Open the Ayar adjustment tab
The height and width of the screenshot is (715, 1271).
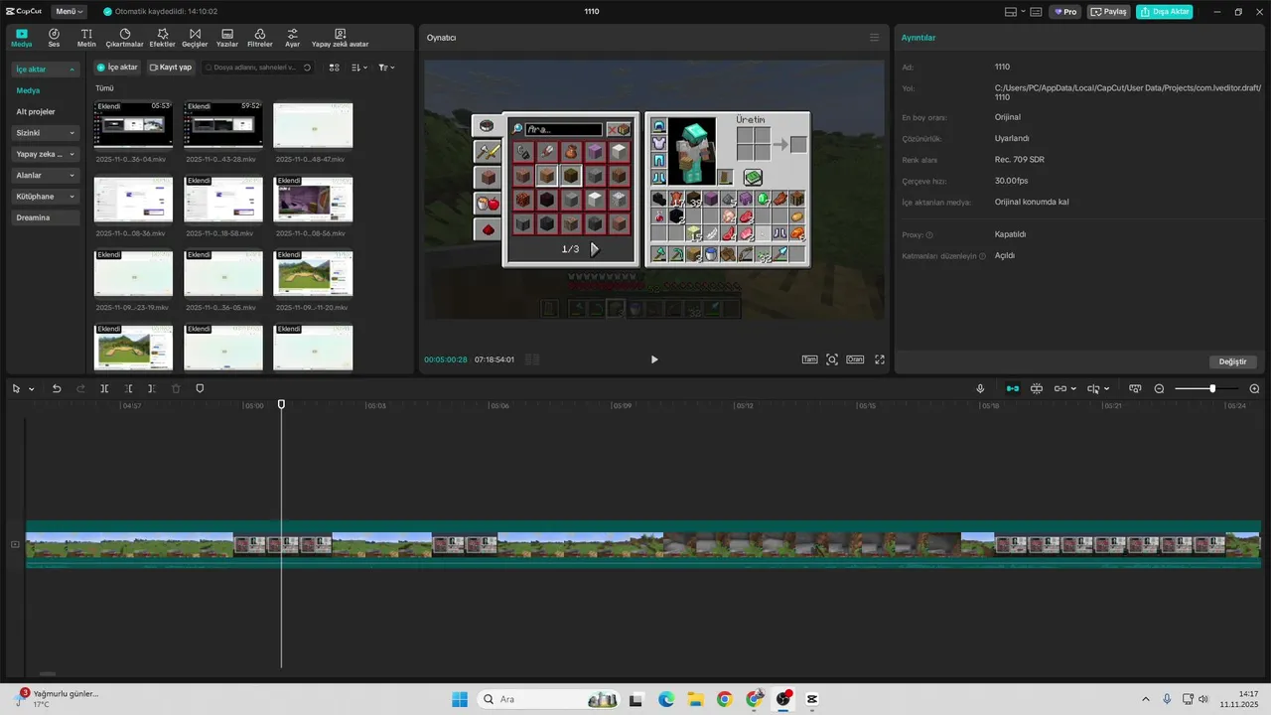click(x=292, y=38)
